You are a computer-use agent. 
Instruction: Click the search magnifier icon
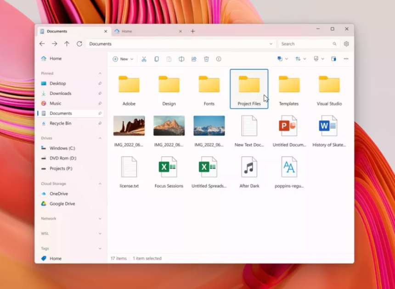334,44
